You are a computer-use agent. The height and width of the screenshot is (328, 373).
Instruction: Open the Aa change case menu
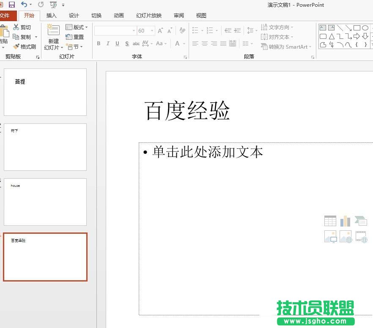click(x=161, y=44)
